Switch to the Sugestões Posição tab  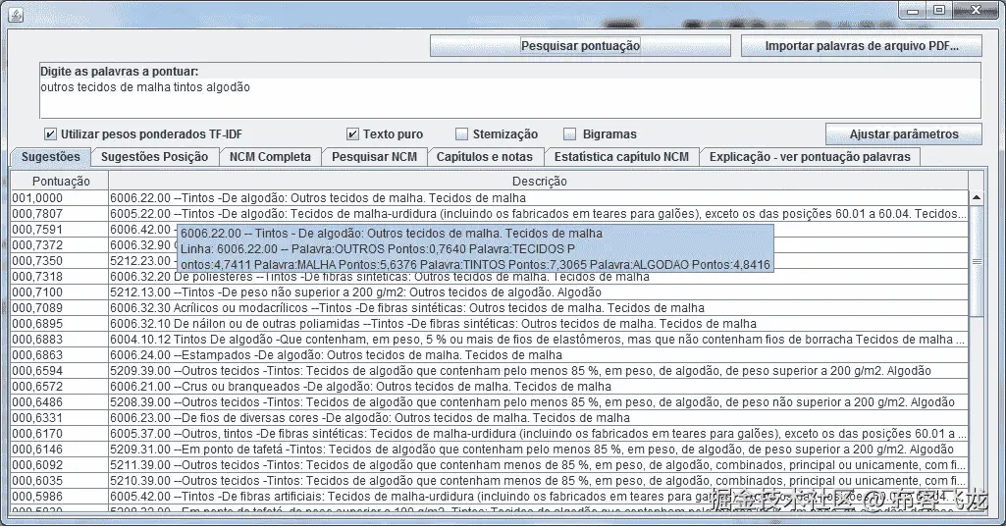(x=155, y=157)
